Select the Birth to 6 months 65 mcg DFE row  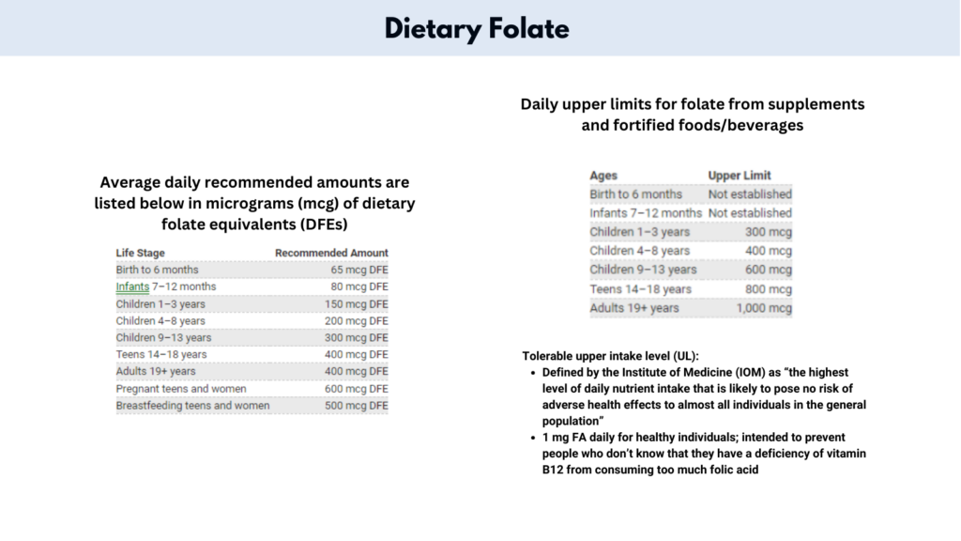click(x=252, y=270)
